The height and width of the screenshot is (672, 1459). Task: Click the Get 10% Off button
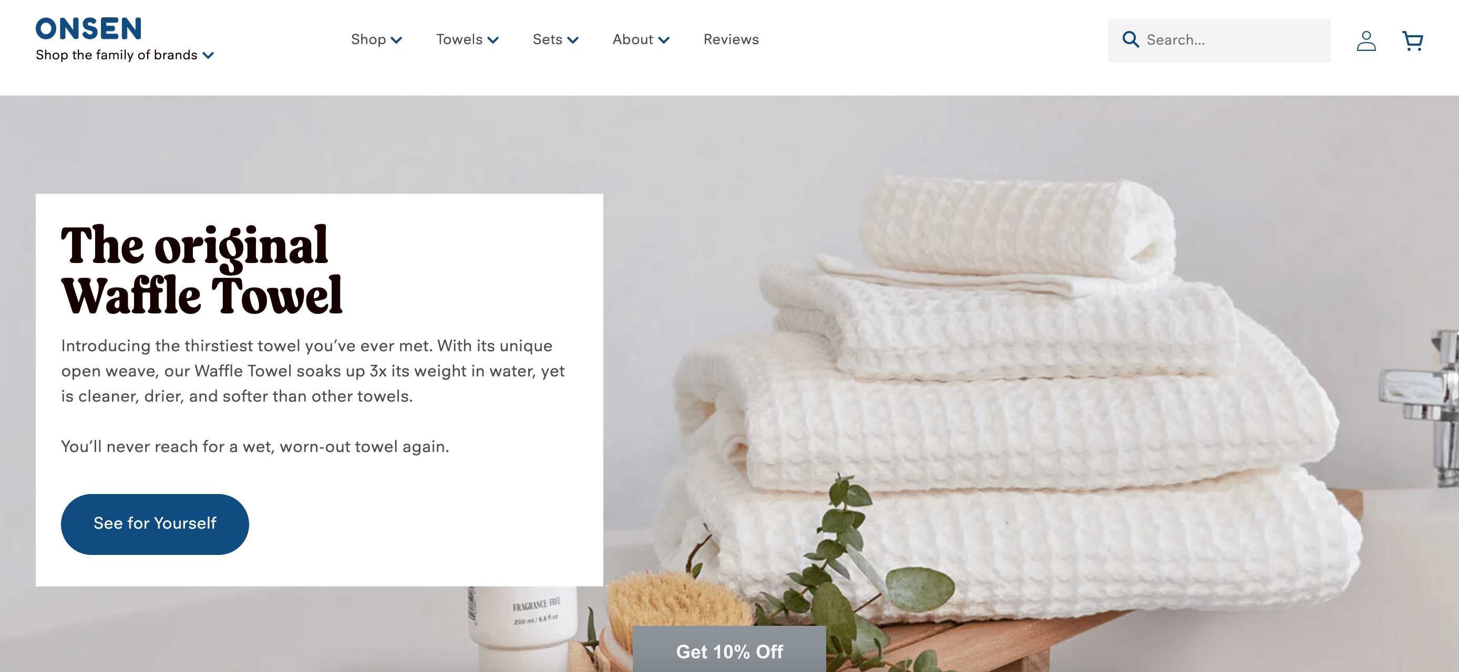point(728,650)
